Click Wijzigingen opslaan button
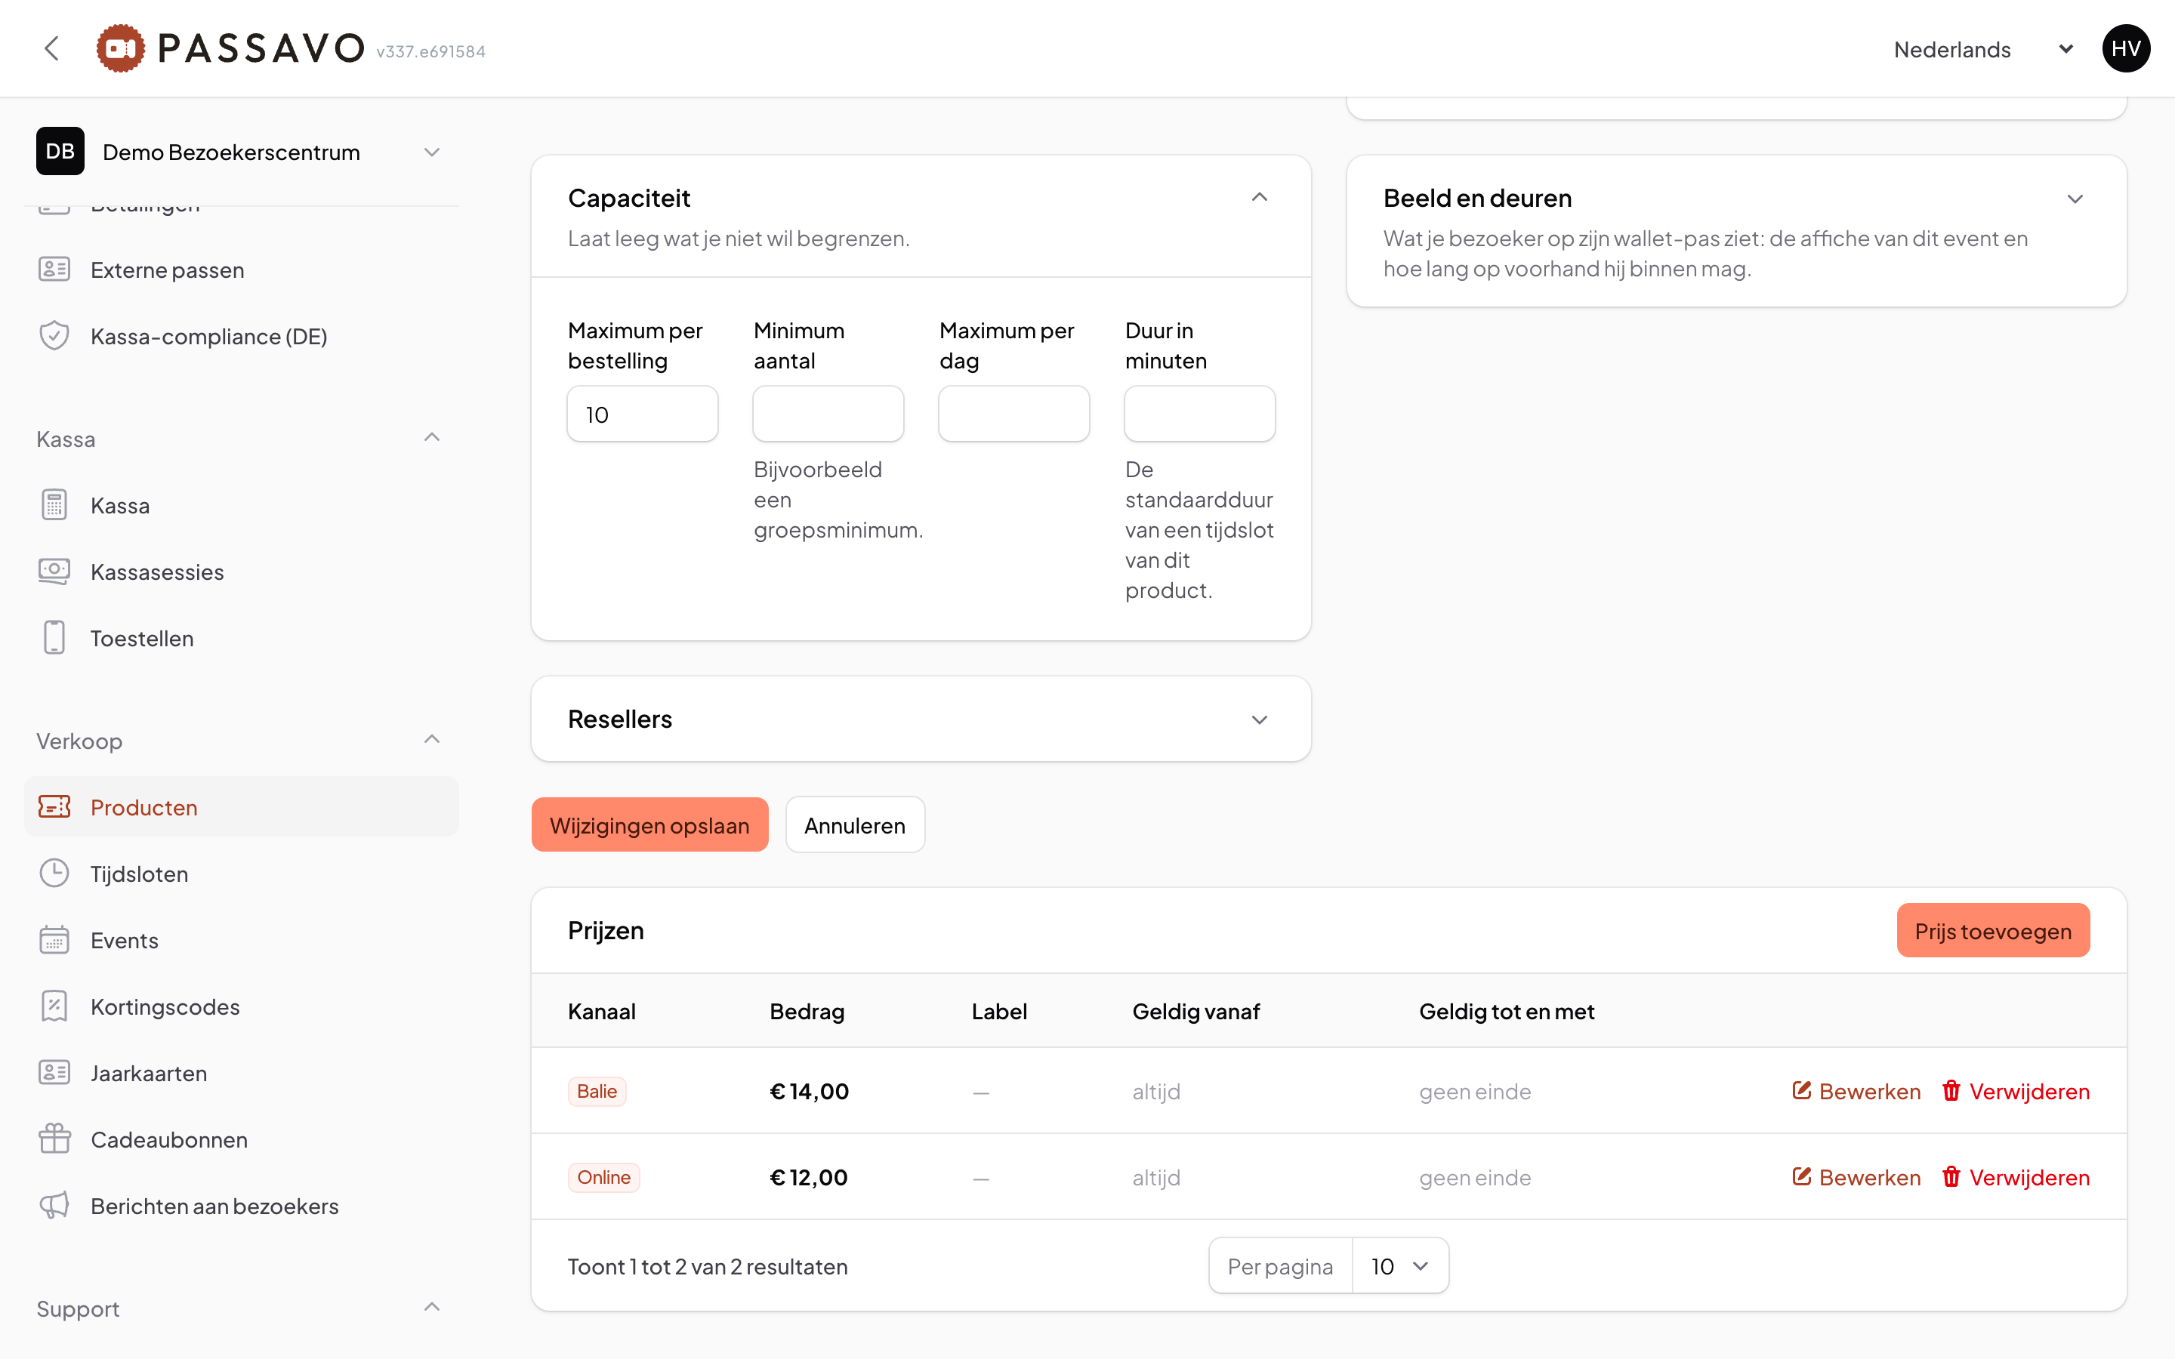2175x1359 pixels. tap(649, 825)
